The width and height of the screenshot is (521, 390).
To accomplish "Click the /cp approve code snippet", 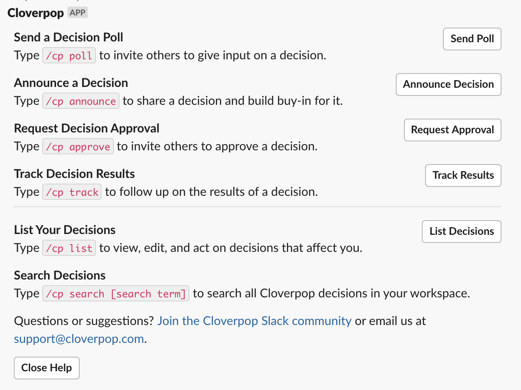I will (78, 147).
